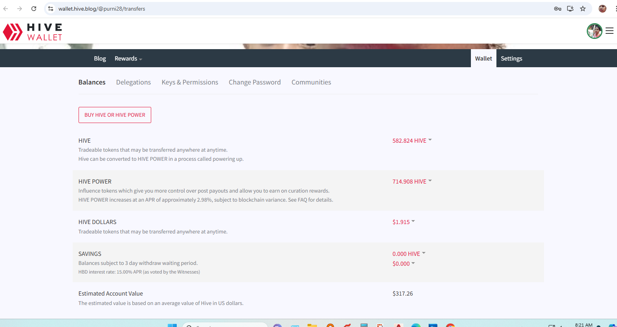Bookmark this page with the star icon

pos(583,9)
